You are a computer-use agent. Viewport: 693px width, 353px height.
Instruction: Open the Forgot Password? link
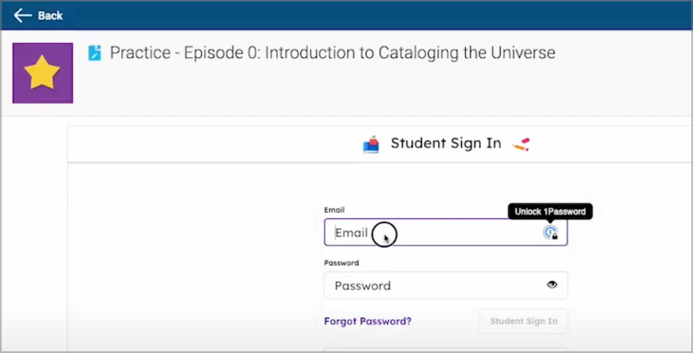click(x=367, y=321)
